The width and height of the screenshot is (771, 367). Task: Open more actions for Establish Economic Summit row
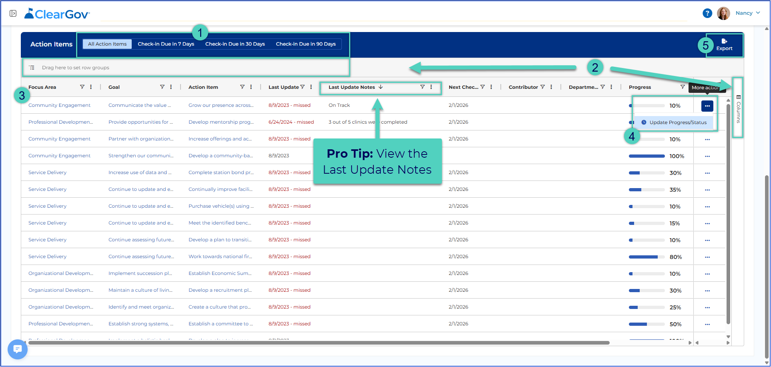pyautogui.click(x=707, y=274)
